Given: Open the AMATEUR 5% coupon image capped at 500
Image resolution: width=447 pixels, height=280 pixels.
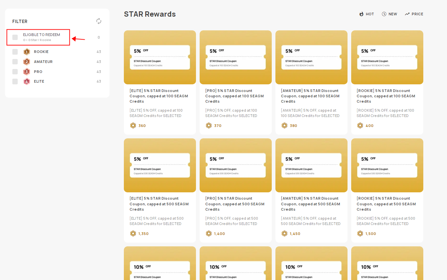Looking at the screenshot, I should point(311,165).
